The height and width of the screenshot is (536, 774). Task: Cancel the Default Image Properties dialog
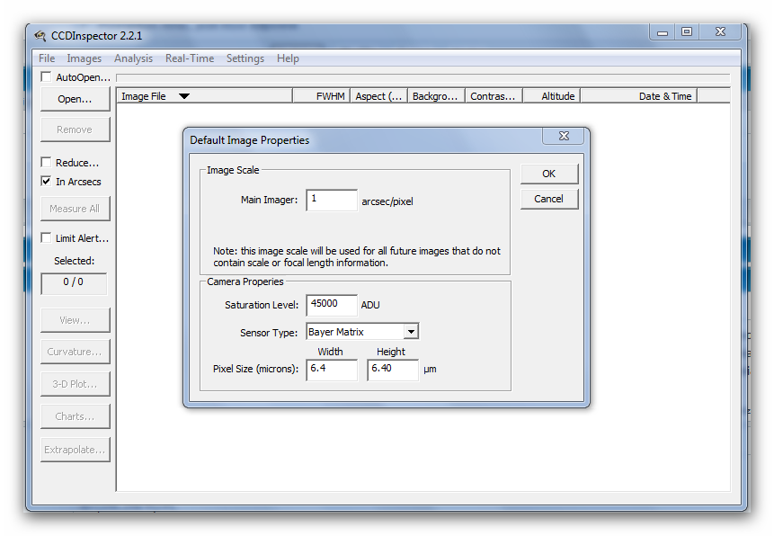click(549, 199)
